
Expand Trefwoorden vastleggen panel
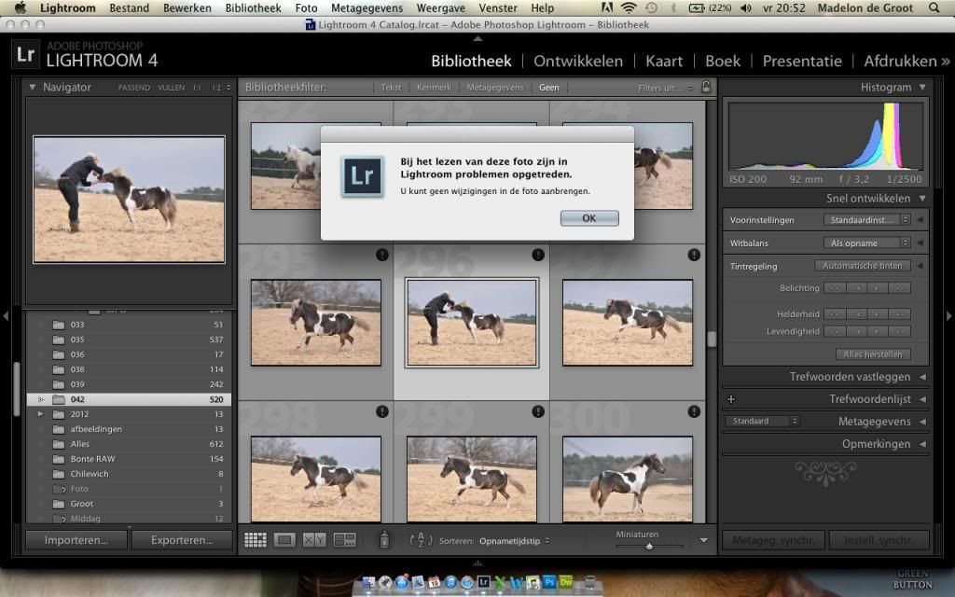coord(922,377)
